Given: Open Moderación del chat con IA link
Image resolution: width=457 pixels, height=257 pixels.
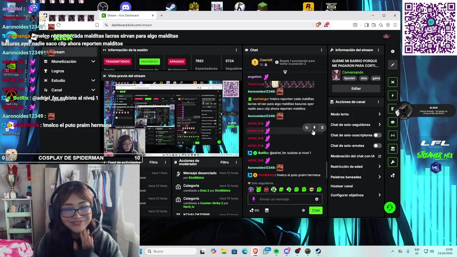Looking at the screenshot, I should [356, 156].
